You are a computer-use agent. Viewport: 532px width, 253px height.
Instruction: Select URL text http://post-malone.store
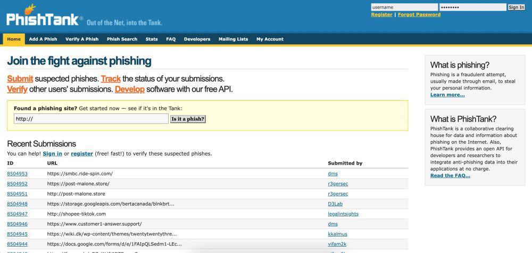tap(76, 194)
